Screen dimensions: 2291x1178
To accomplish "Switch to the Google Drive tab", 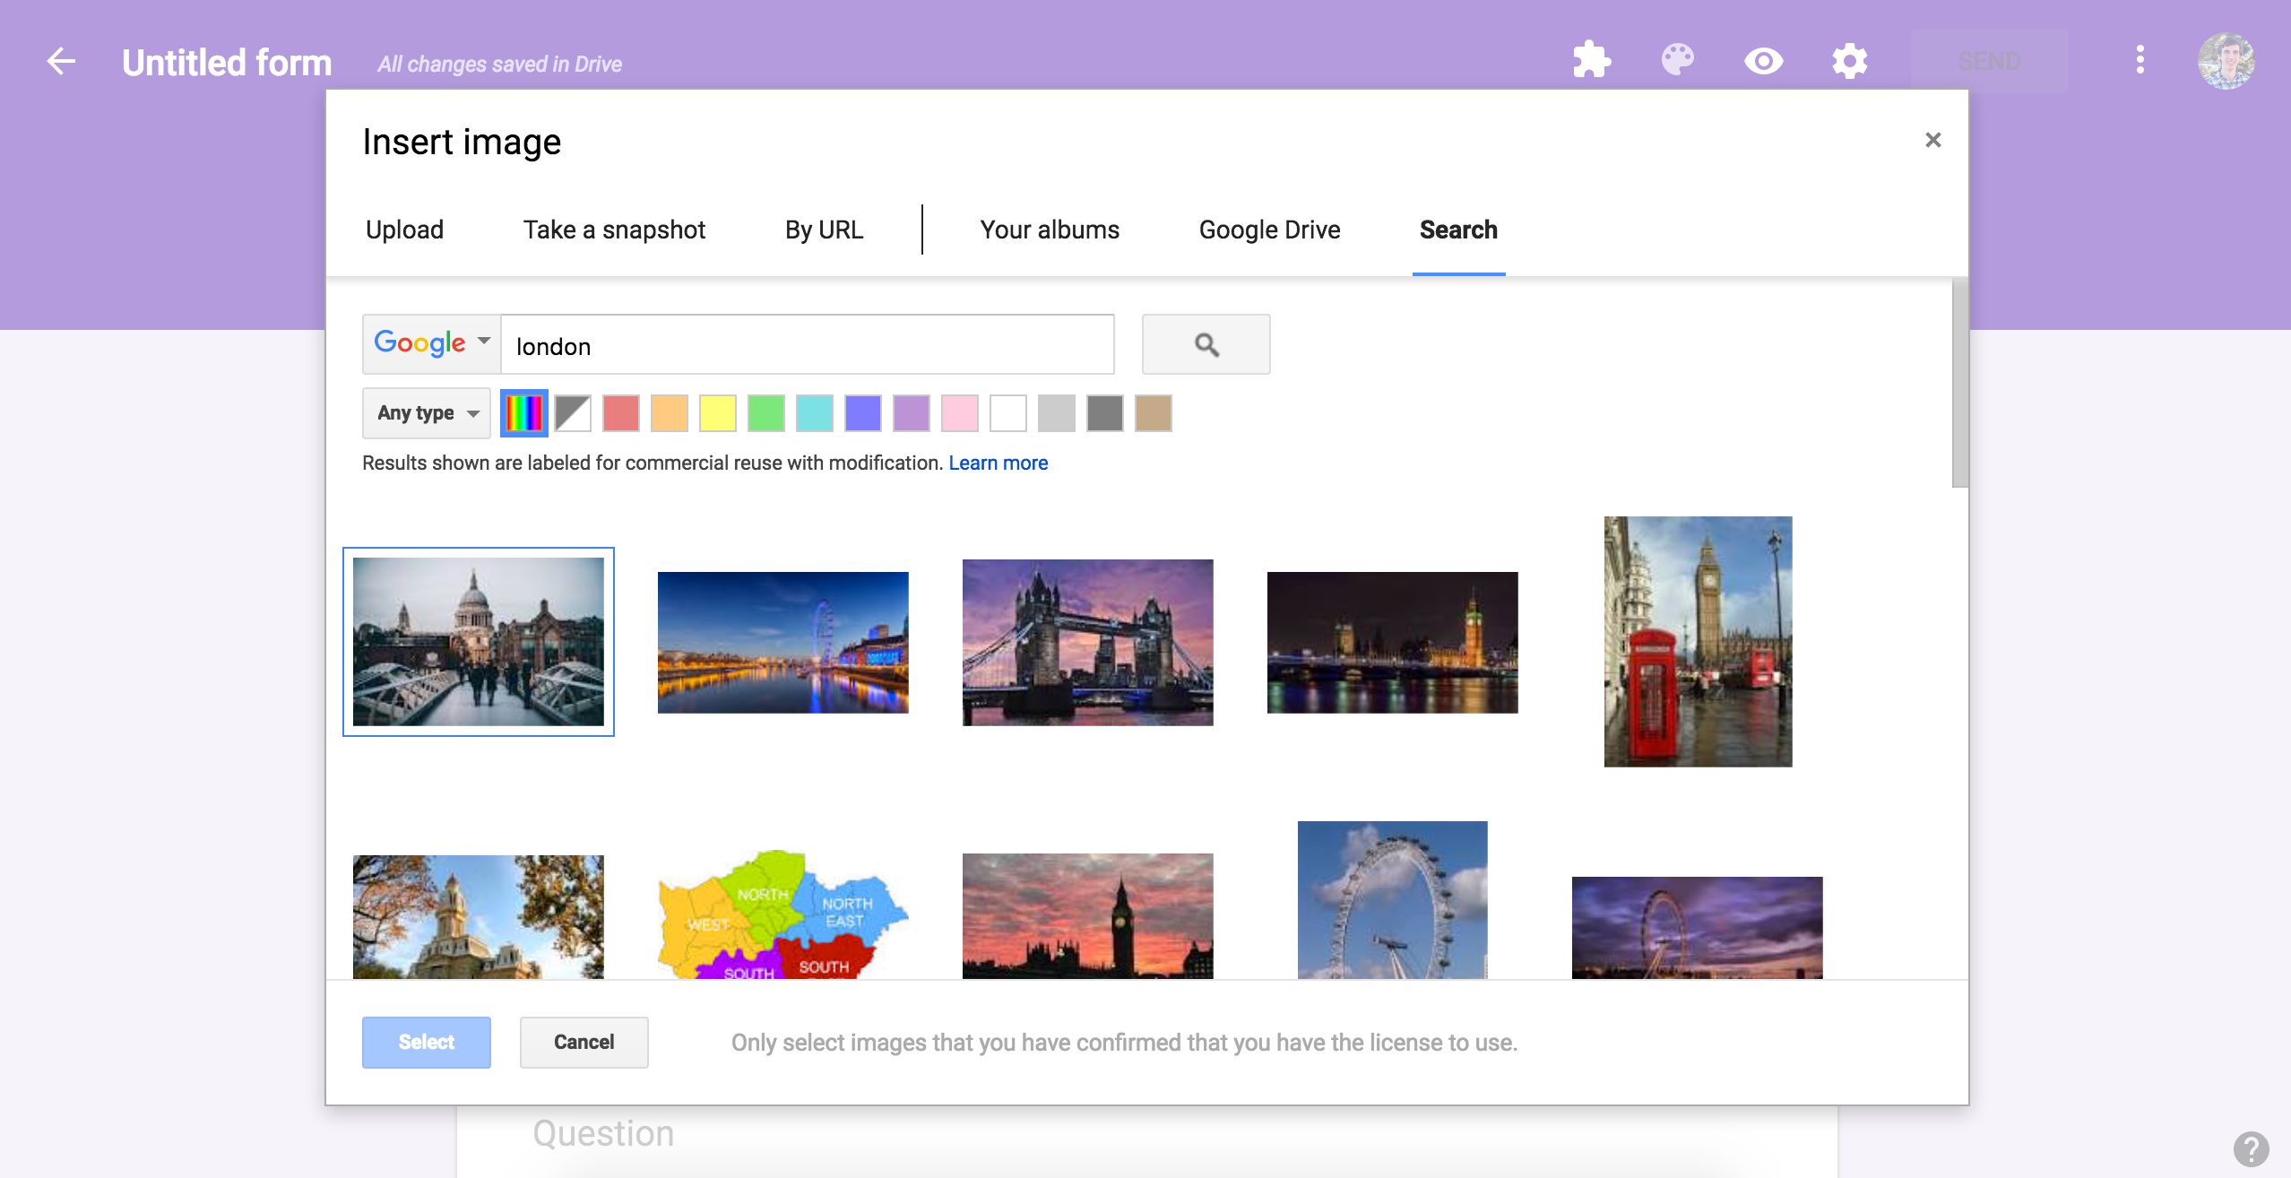I will point(1269,230).
